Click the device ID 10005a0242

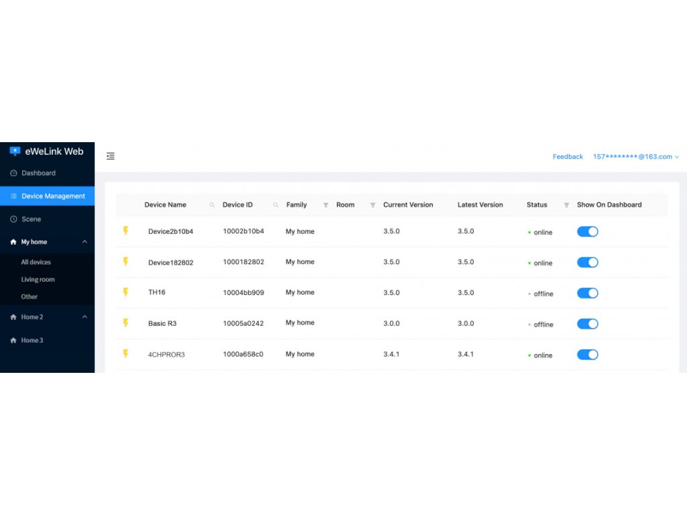coord(243,324)
